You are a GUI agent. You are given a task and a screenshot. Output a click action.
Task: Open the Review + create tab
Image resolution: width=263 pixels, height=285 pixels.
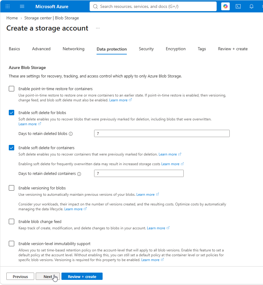(233, 49)
